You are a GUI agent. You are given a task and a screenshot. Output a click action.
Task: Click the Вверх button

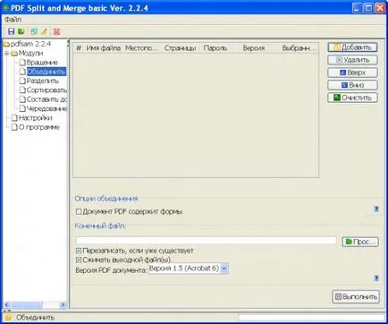point(352,72)
